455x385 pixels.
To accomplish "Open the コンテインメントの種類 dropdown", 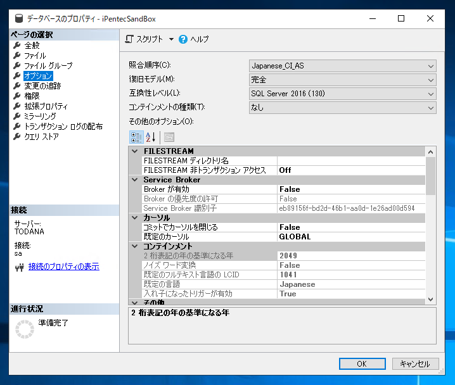I will (x=342, y=108).
